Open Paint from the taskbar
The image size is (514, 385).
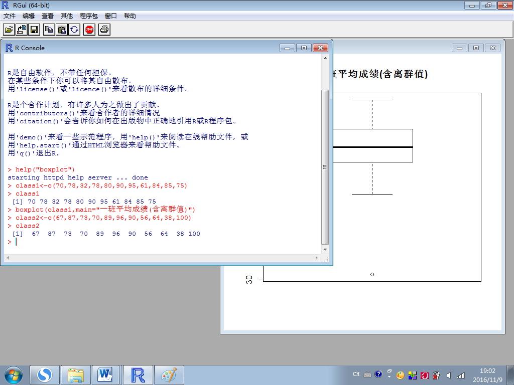(169, 375)
